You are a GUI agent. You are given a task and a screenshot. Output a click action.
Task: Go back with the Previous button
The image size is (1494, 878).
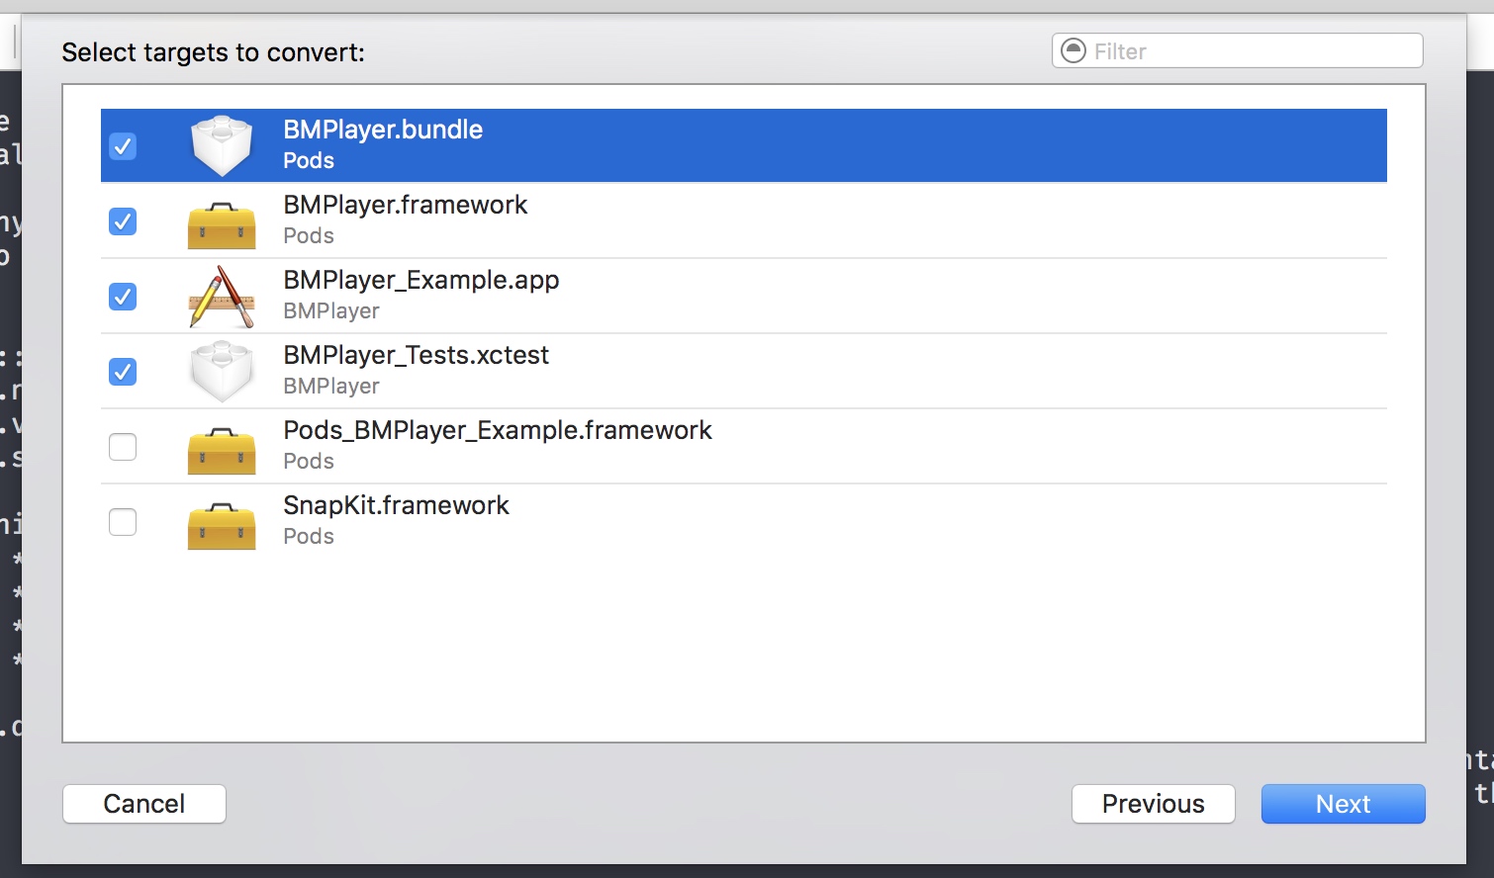(x=1153, y=804)
